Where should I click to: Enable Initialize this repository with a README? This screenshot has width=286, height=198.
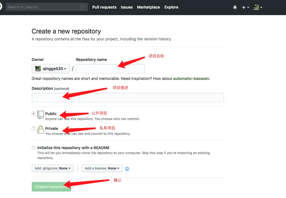[33, 148]
